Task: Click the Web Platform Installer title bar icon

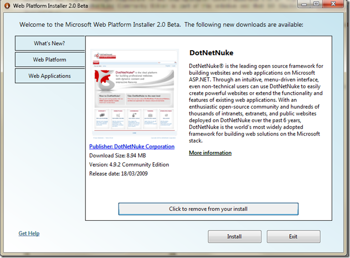Action: click(x=7, y=5)
